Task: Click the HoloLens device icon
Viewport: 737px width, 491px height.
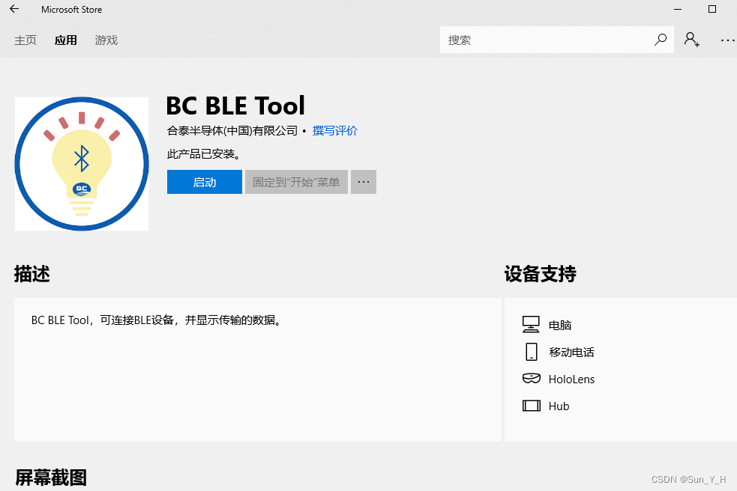Action: coord(531,378)
